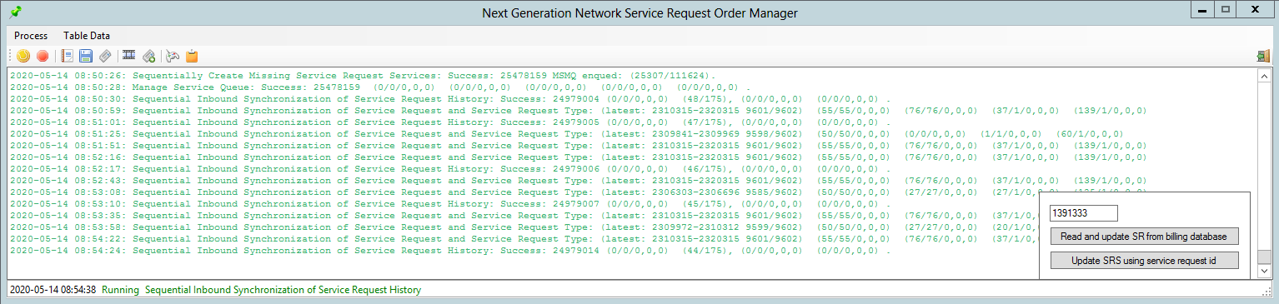Click the service request id field containing 1391333
This screenshot has height=304, width=1279.
tap(1083, 214)
